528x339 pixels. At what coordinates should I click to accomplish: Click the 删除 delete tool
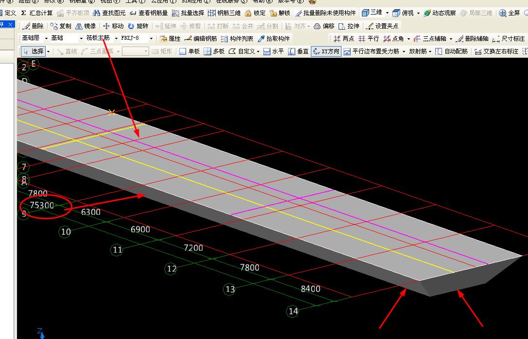[x=33, y=26]
